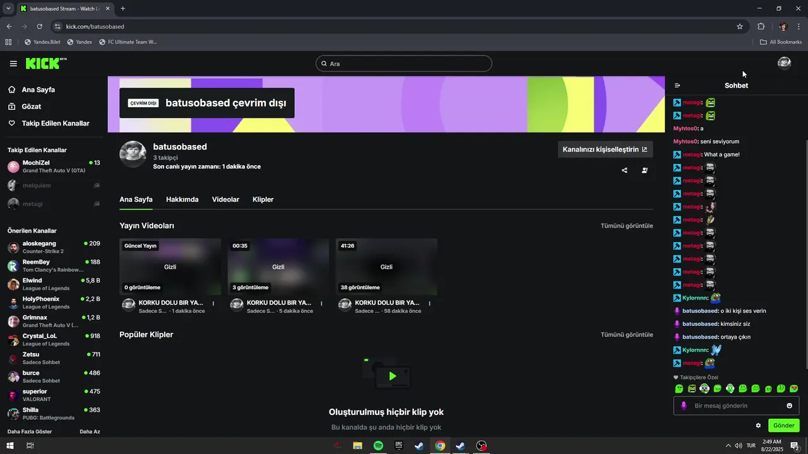Click the green Gönder button
This screenshot has height=454, width=808.
click(x=784, y=426)
